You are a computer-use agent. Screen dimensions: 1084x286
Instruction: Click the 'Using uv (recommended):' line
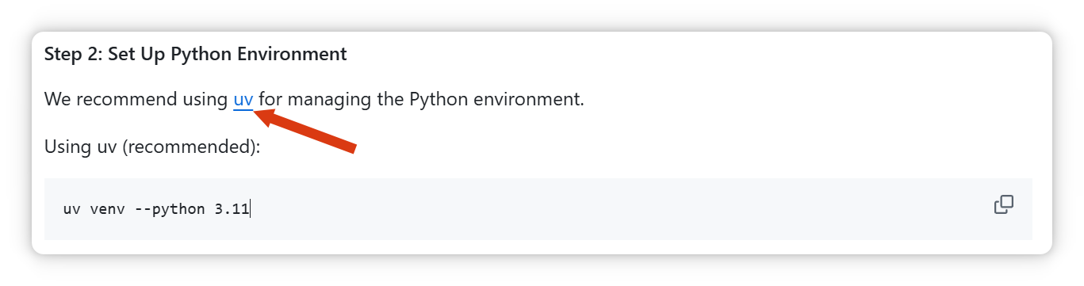[152, 147]
